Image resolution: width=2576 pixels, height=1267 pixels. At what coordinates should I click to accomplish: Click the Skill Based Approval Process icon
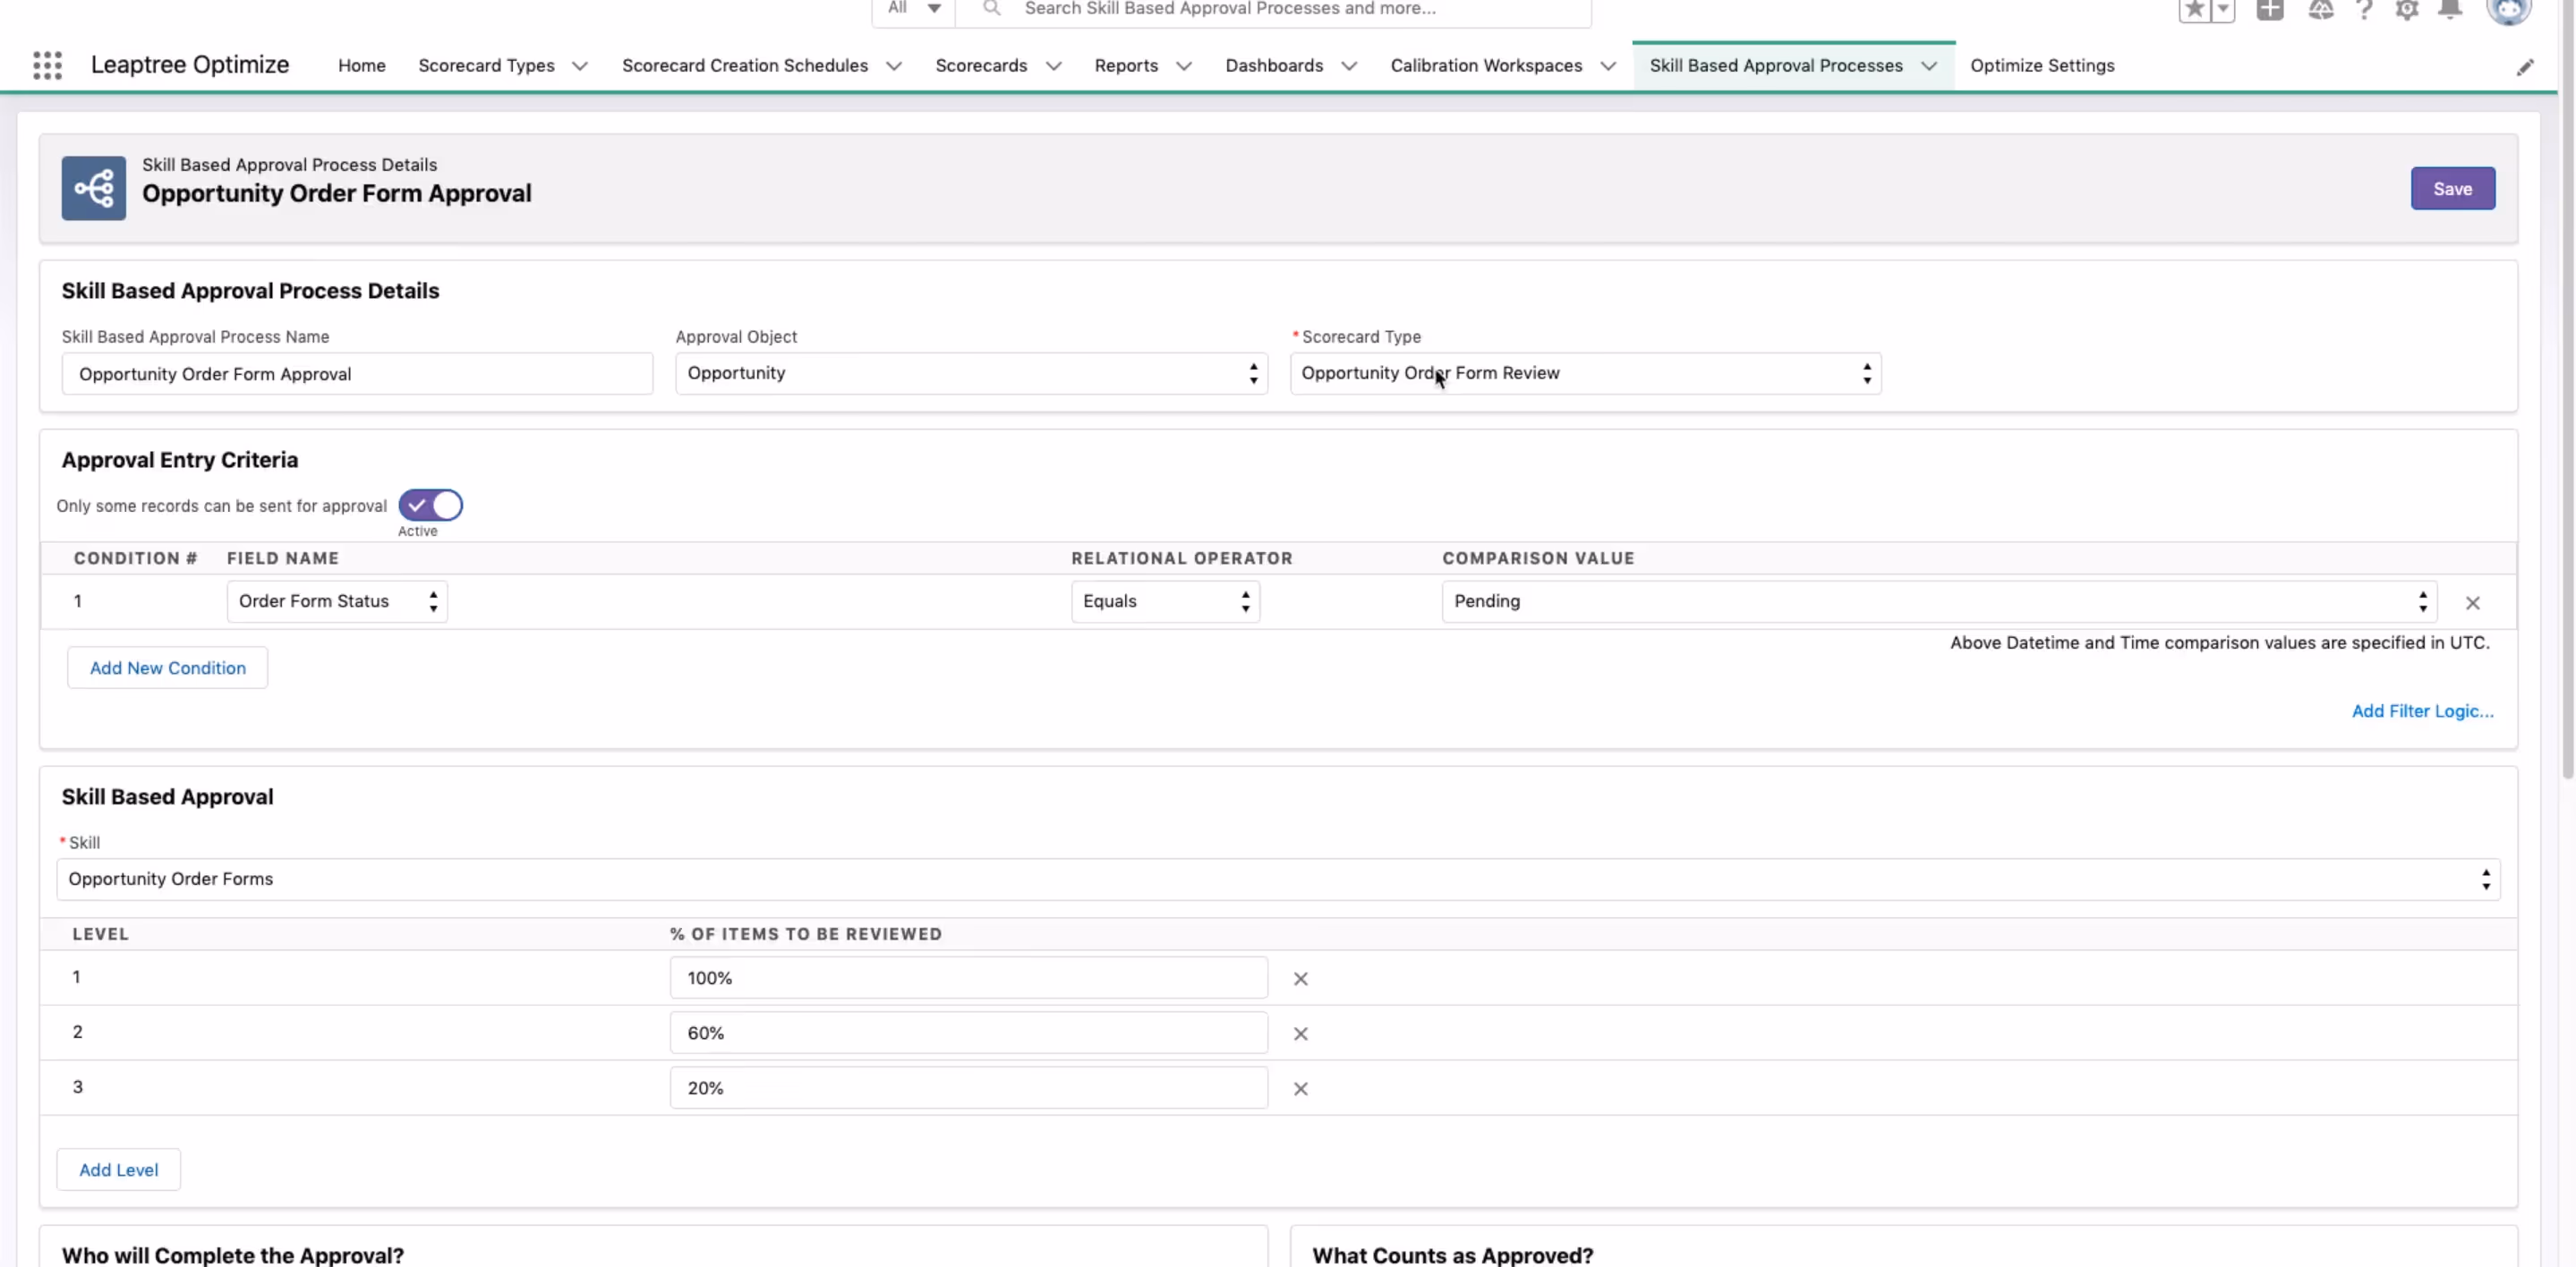coord(93,188)
